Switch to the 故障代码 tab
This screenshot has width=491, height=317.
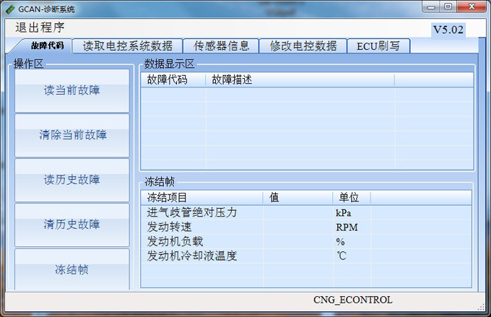click(x=42, y=45)
